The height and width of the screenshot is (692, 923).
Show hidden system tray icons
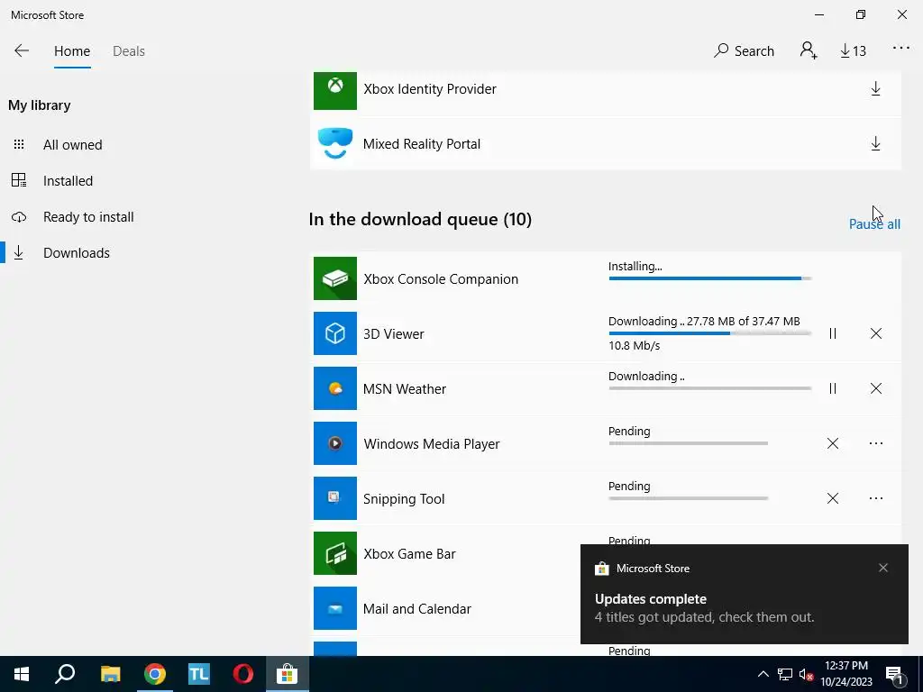point(763,674)
